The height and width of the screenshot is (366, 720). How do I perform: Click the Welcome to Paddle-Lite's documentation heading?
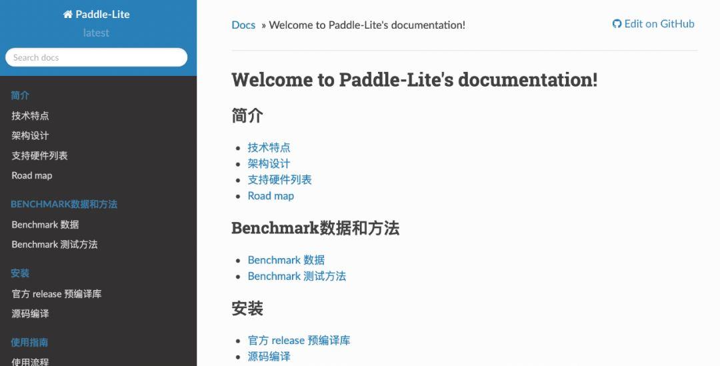tap(415, 79)
